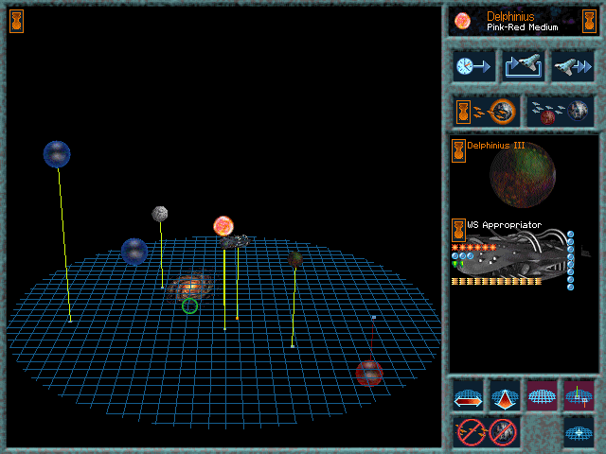Select the red star lane sphere below the grid
This screenshot has width=606, height=454.
369,374
